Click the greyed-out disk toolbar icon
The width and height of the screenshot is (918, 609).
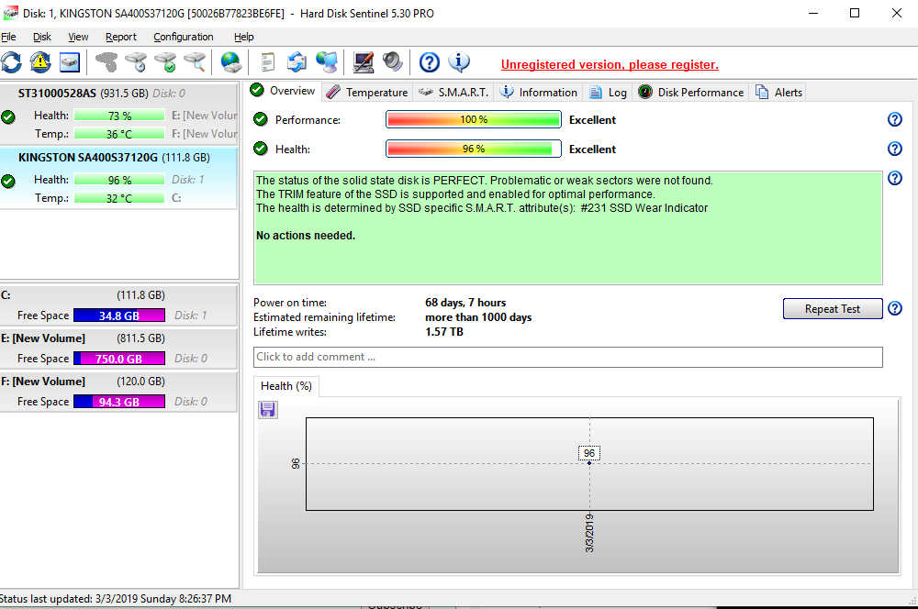106,62
